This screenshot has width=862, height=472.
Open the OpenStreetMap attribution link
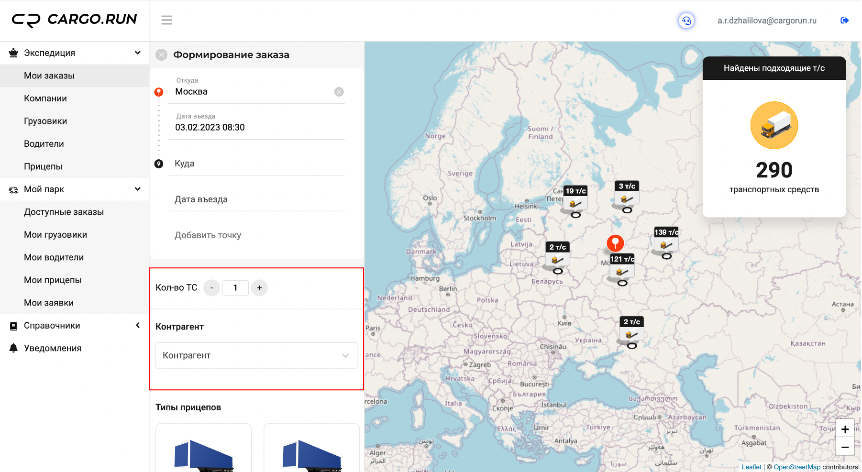[x=796, y=467]
